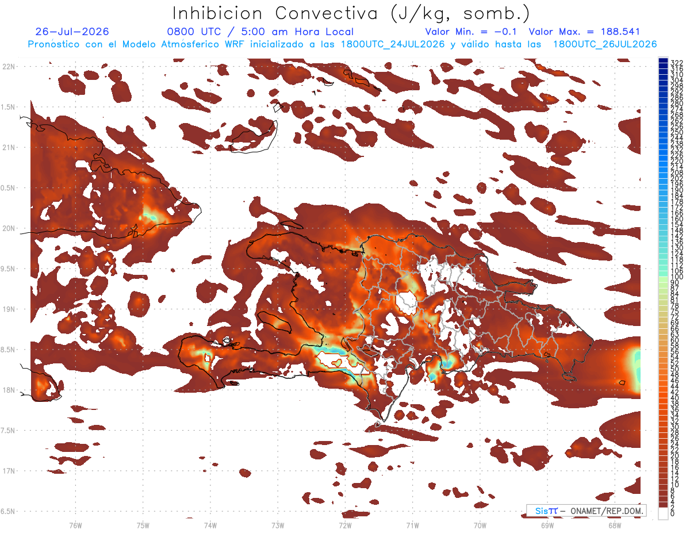Click the '7.5N' latitude label

point(8,431)
